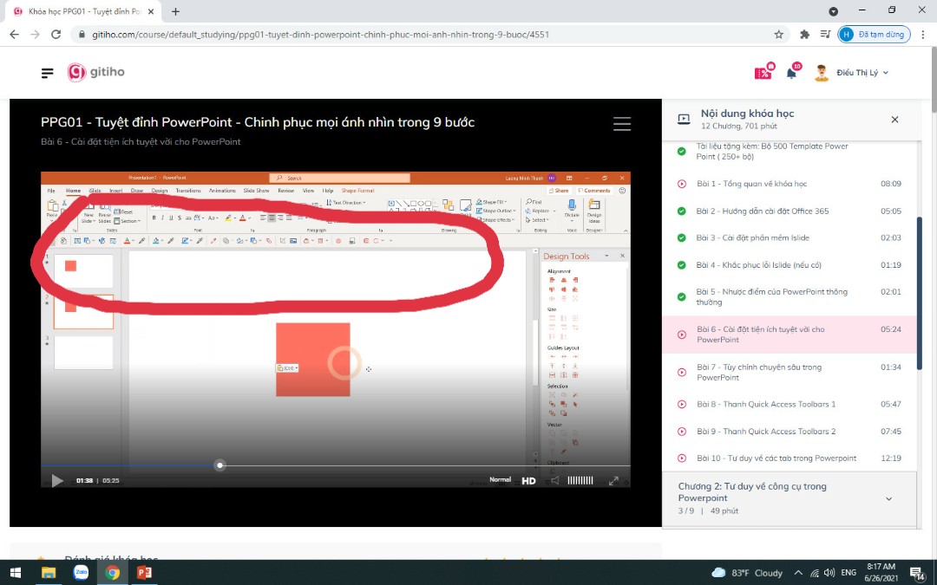Open the gitiho hamburger menu
This screenshot has width=937, height=585.
pyautogui.click(x=47, y=73)
